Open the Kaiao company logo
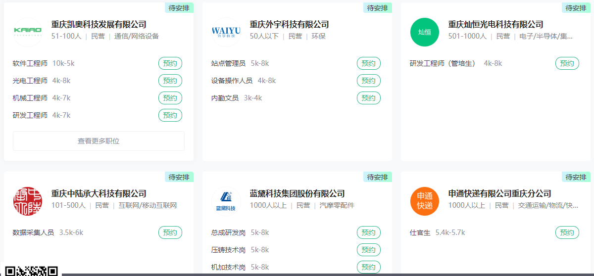The width and height of the screenshot is (594, 276). point(28,32)
